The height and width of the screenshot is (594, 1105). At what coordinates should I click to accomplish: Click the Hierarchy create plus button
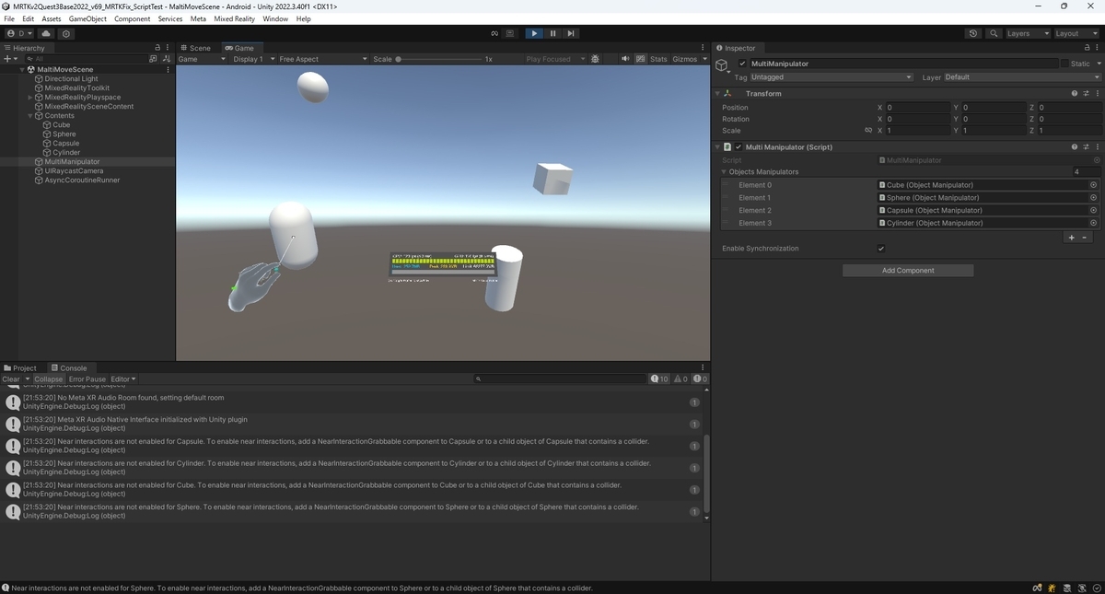point(8,59)
